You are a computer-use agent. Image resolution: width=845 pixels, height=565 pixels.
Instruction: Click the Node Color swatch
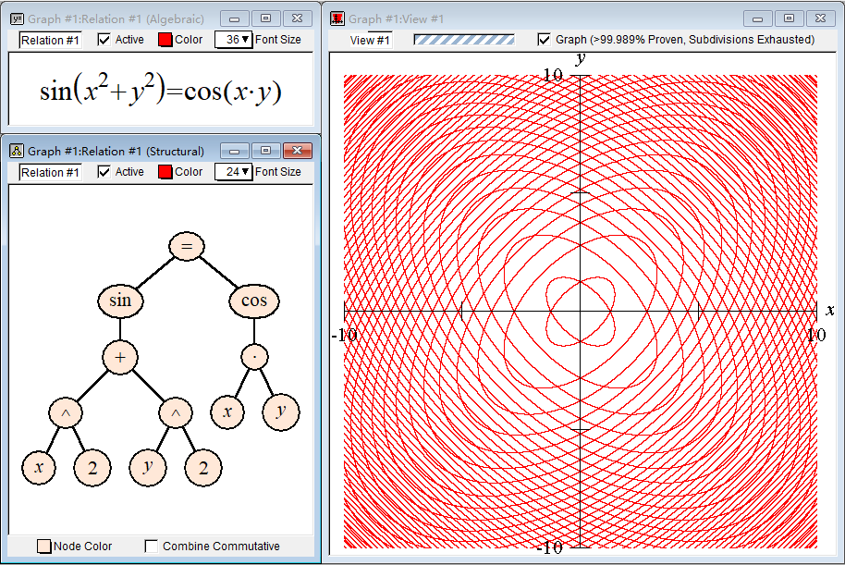pos(43,547)
